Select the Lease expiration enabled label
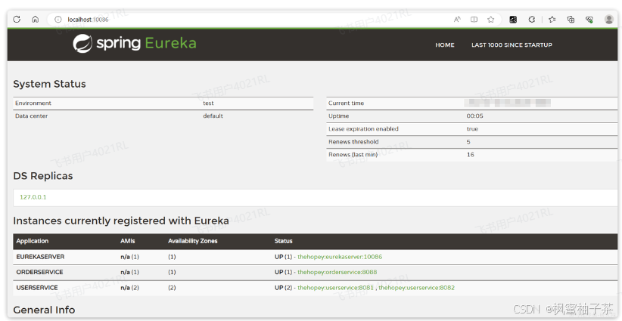The height and width of the screenshot is (321, 622). tap(363, 129)
